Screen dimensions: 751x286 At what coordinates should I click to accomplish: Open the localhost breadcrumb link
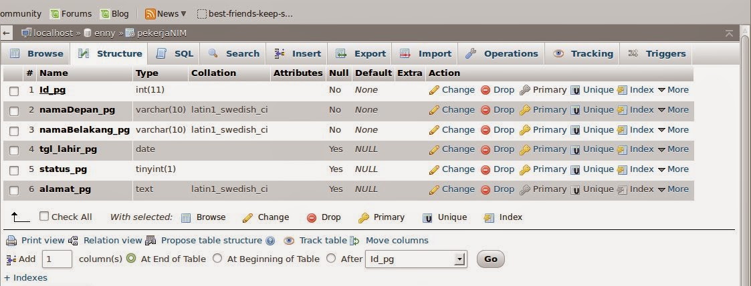tap(53, 33)
